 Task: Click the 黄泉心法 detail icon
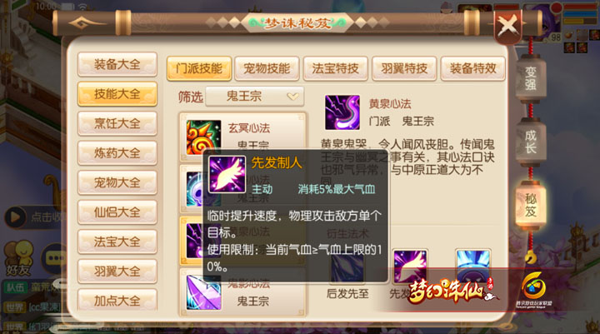[342, 112]
